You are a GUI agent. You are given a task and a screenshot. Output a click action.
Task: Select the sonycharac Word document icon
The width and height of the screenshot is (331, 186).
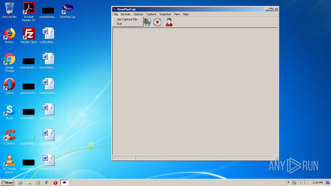tap(48, 61)
